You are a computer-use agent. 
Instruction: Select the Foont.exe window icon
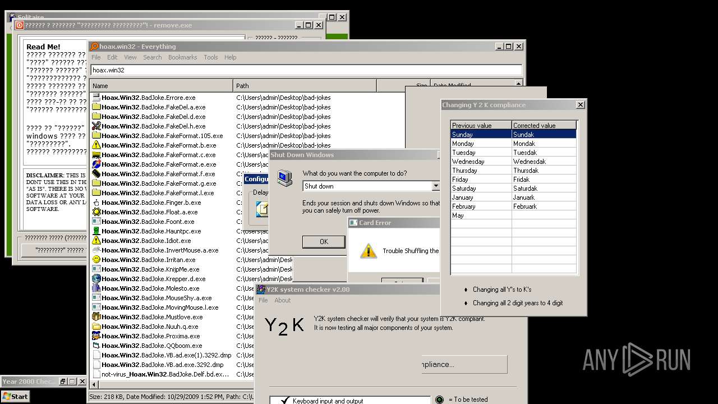click(x=96, y=222)
